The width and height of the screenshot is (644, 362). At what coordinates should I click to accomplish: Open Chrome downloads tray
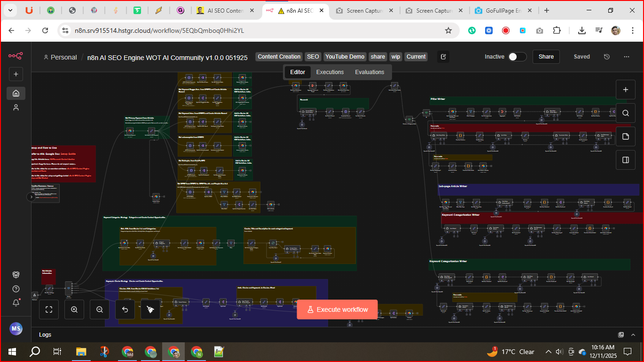coord(582,30)
